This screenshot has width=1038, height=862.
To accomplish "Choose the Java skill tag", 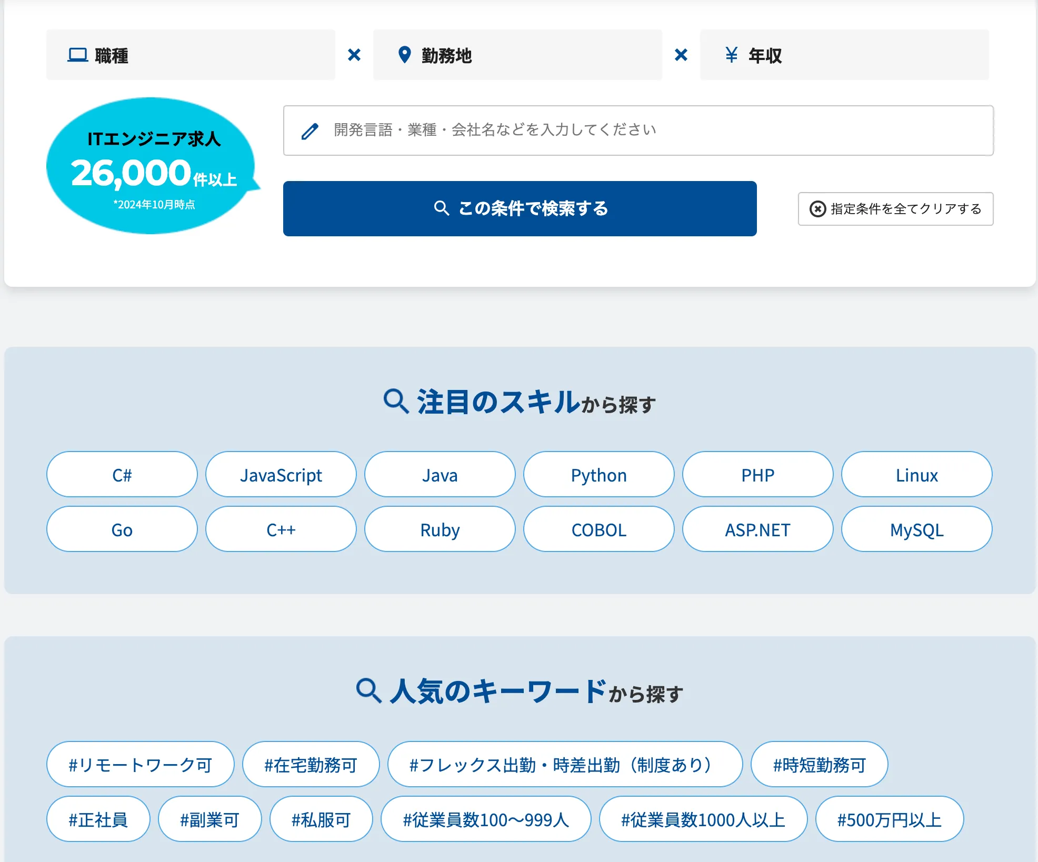I will click(x=440, y=475).
